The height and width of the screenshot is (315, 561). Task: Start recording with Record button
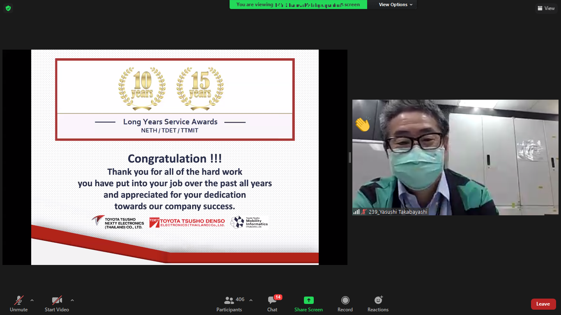pyautogui.click(x=345, y=304)
